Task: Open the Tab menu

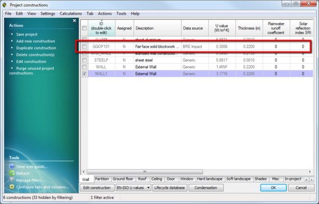Action: pyautogui.click(x=90, y=14)
